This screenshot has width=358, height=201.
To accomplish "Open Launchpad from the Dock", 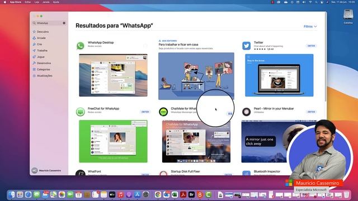I will (20, 195).
